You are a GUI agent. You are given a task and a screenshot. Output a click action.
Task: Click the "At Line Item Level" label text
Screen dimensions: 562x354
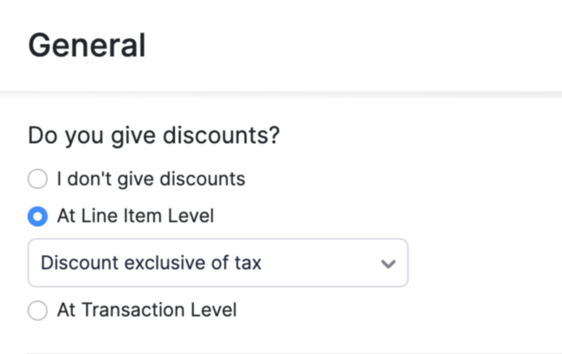coord(135,216)
